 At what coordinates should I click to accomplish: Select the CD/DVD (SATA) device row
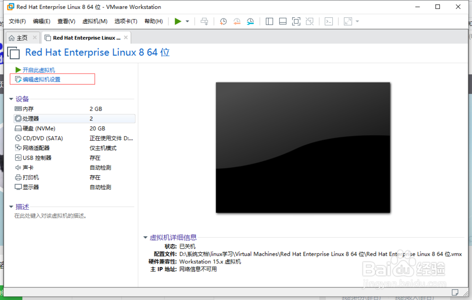(x=75, y=138)
